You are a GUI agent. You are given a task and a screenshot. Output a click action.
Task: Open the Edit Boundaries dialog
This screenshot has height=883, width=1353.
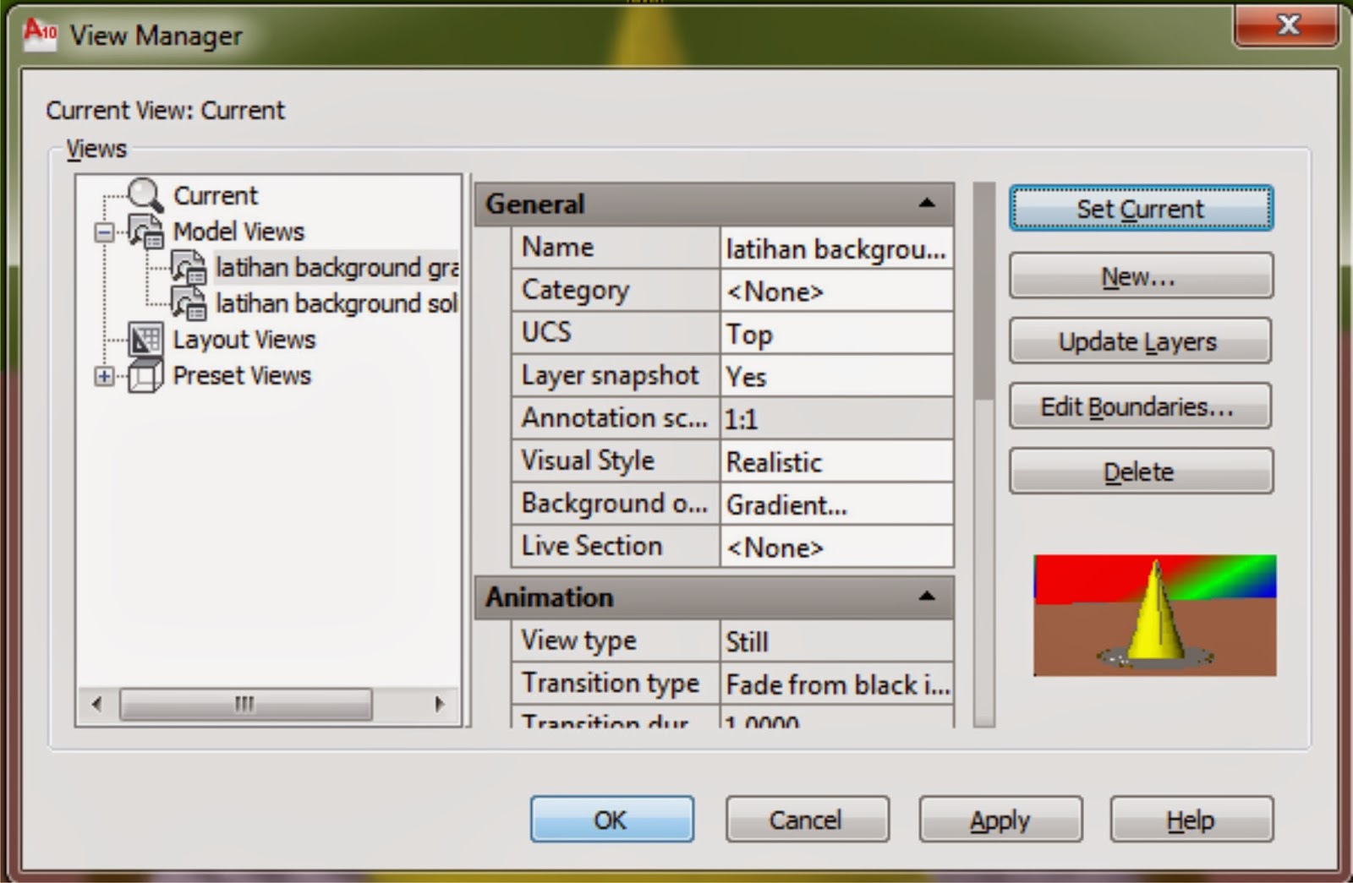[1140, 406]
